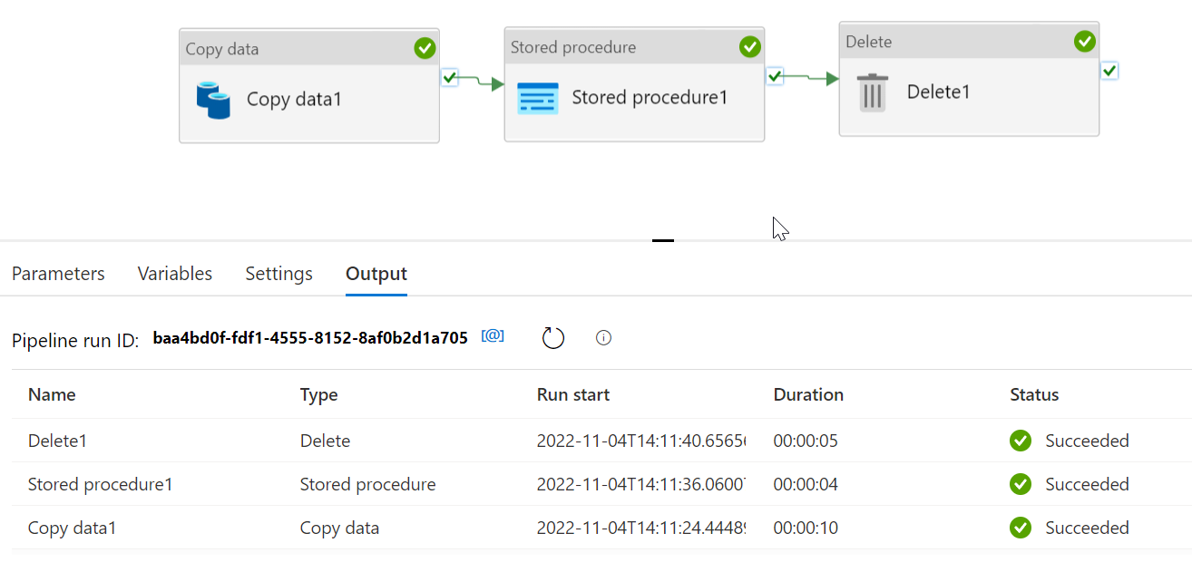Click green success badge on Copy data activity
This screenshot has height=572, width=1192.
click(425, 48)
